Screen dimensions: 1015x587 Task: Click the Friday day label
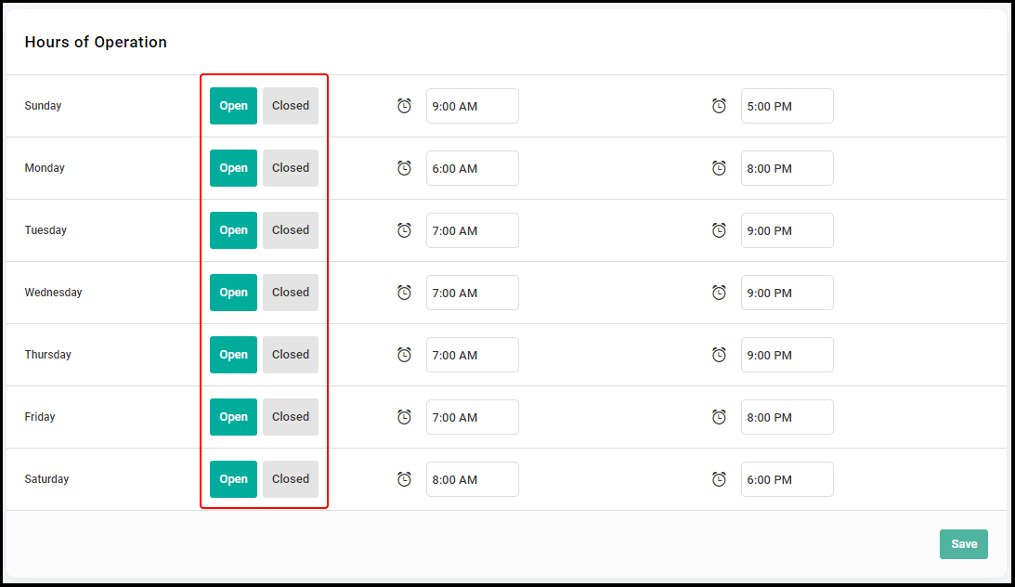(x=40, y=416)
